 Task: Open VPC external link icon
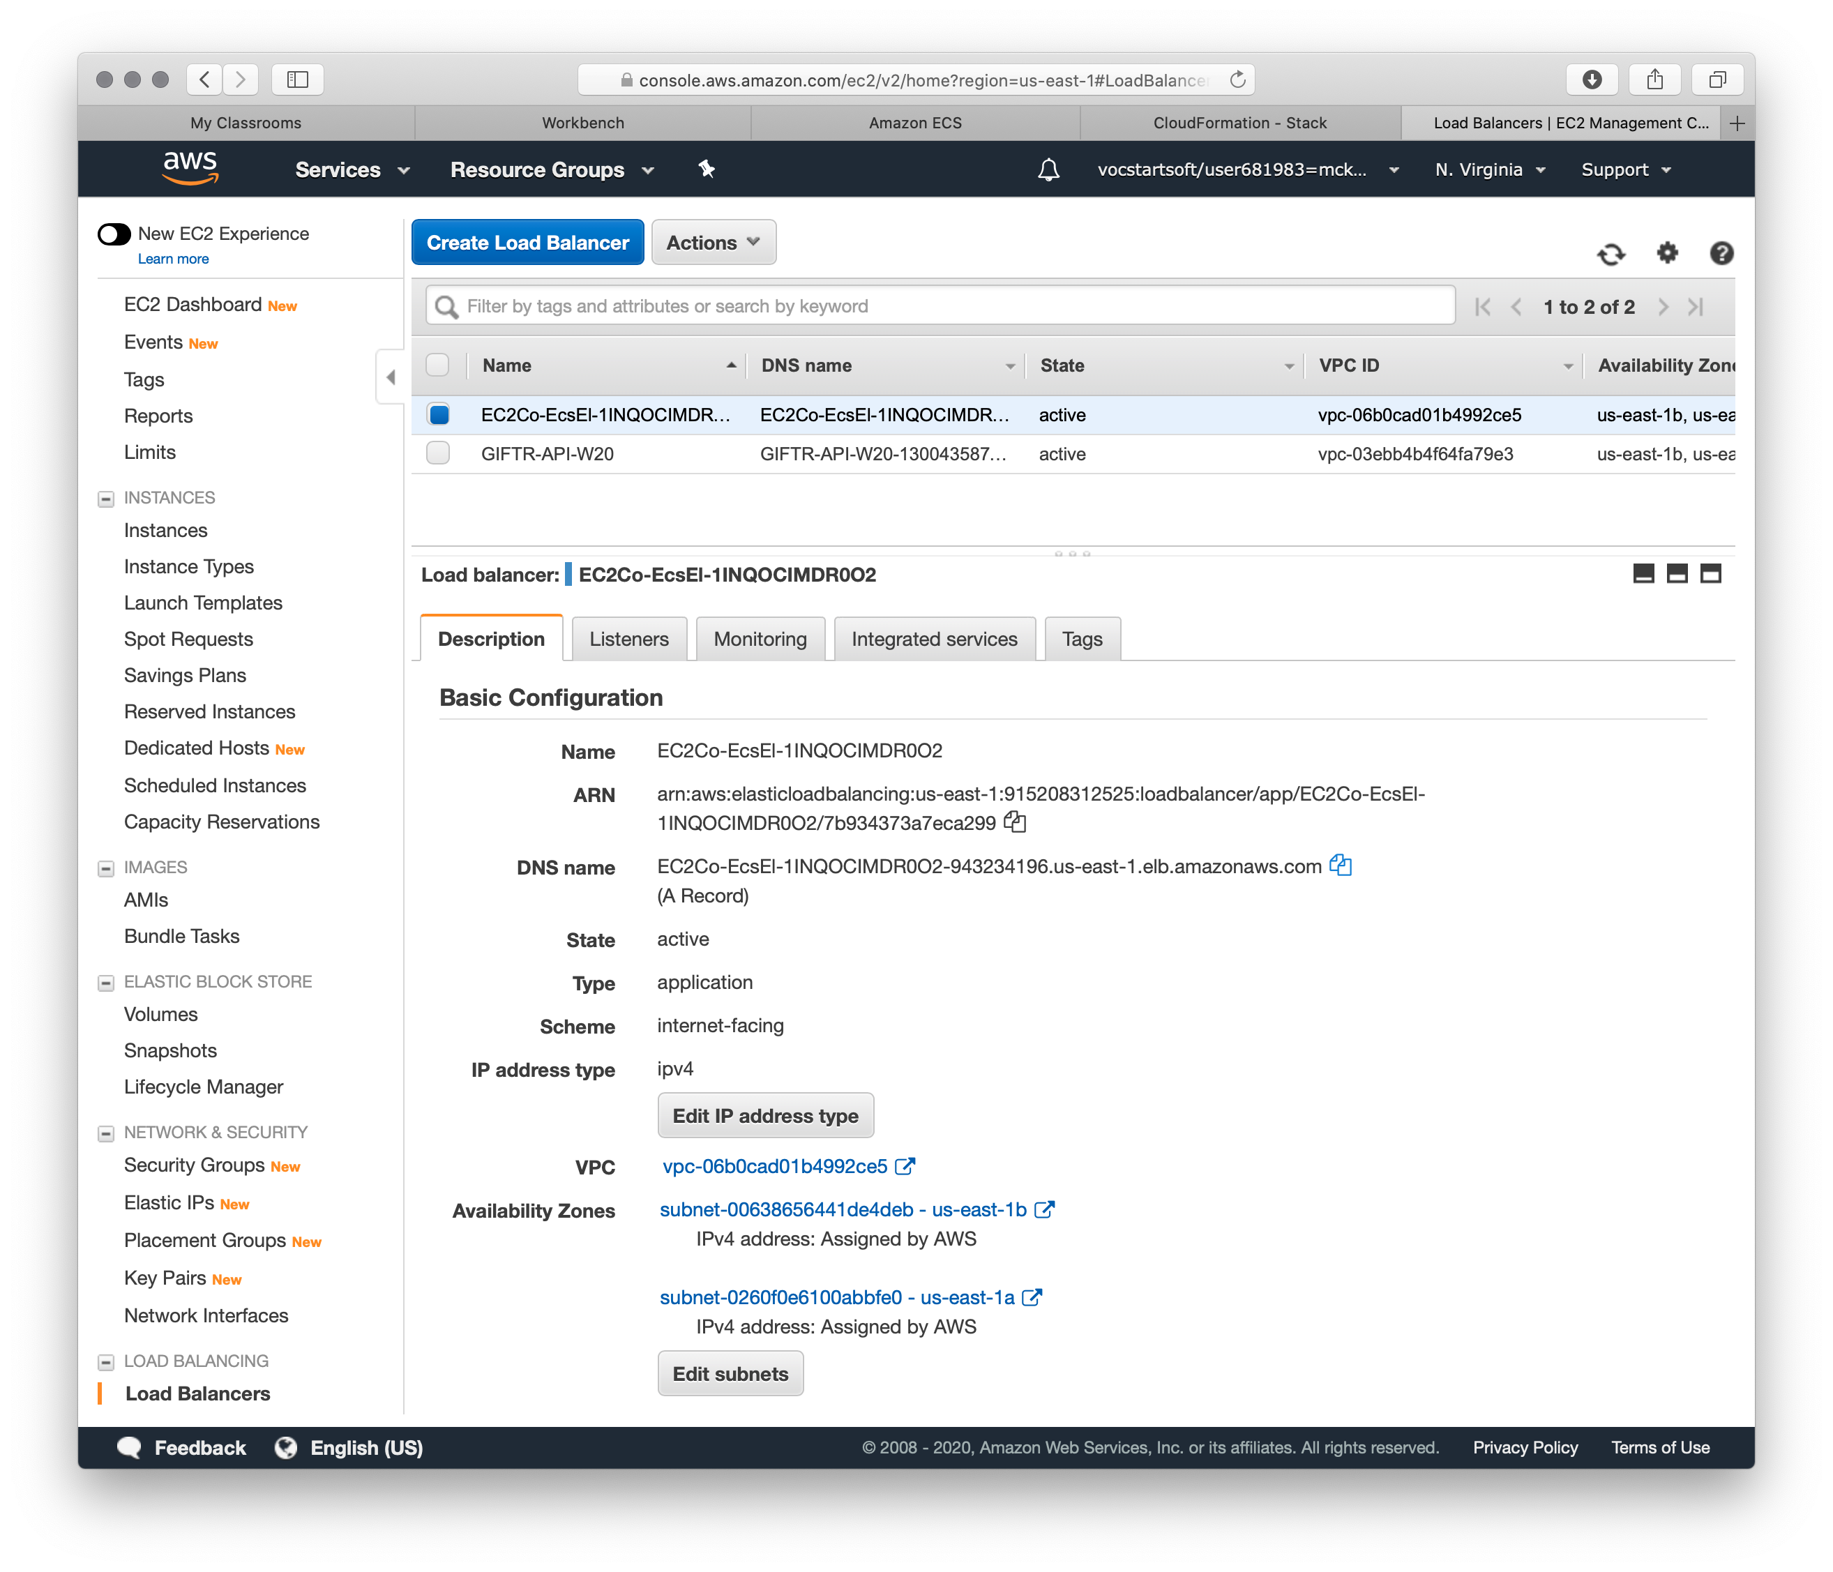904,1166
